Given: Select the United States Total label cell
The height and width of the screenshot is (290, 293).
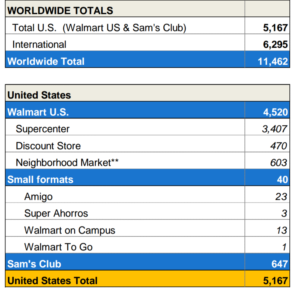Looking at the screenshot, I should [52, 280].
